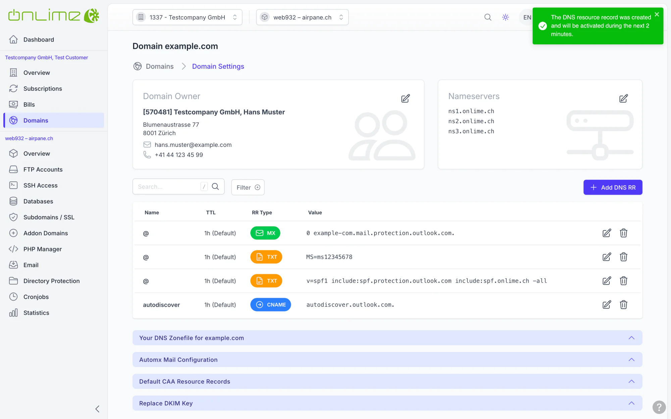The image size is (671, 419).
Task: Click the Domain Settings breadcrumb
Action: (218, 66)
